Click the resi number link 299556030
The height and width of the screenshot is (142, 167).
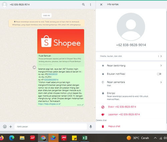(52, 74)
